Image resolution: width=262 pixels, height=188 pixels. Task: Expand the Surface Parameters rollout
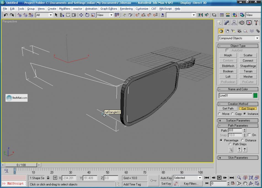tap(238, 120)
